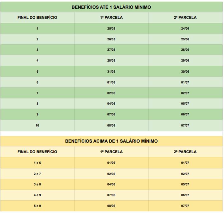Select the 29/06 date cell

pos(185,61)
